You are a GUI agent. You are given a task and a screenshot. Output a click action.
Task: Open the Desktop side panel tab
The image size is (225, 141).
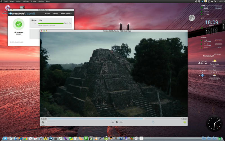(x=223, y=25)
